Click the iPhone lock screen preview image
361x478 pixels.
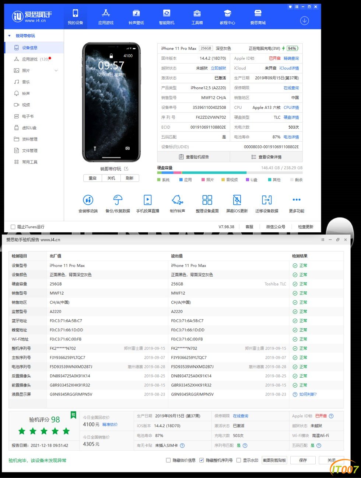(111, 102)
